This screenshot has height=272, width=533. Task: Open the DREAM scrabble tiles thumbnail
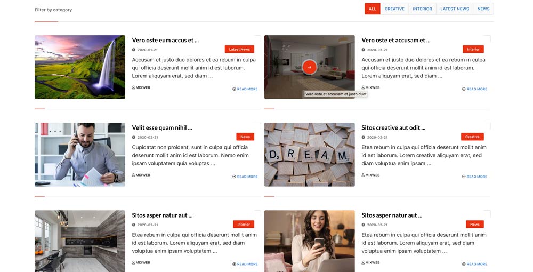[x=309, y=154]
